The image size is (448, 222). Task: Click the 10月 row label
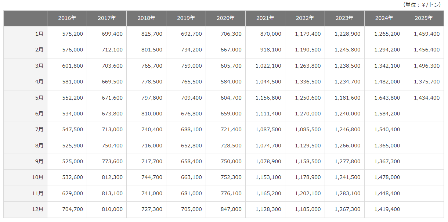point(37,177)
